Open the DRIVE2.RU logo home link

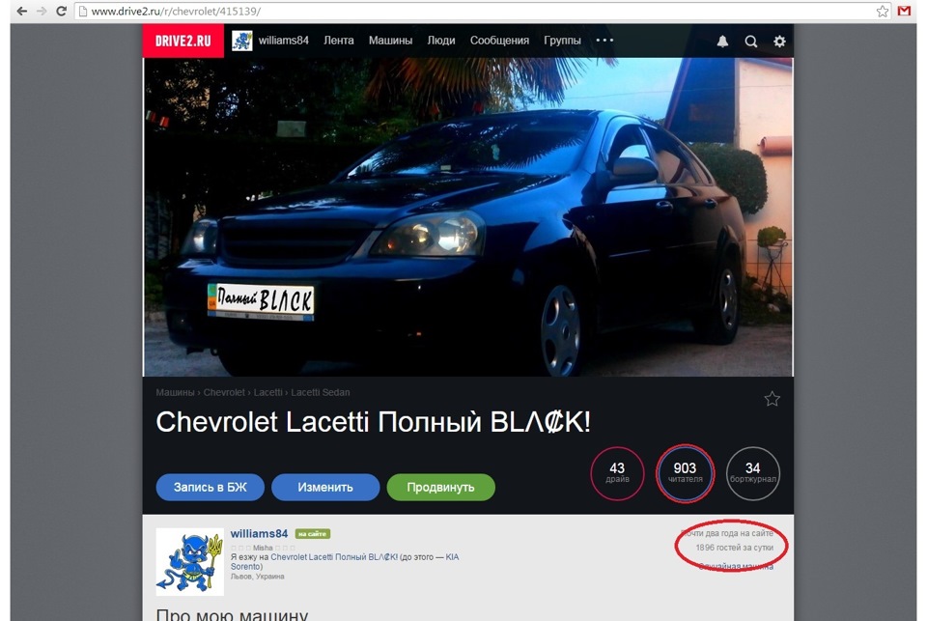tap(183, 41)
